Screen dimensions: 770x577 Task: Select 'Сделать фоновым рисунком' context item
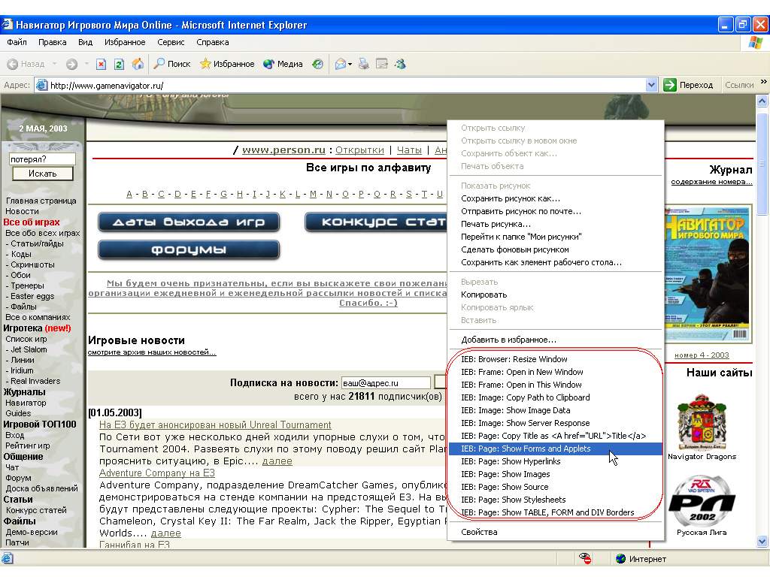[x=556, y=249]
